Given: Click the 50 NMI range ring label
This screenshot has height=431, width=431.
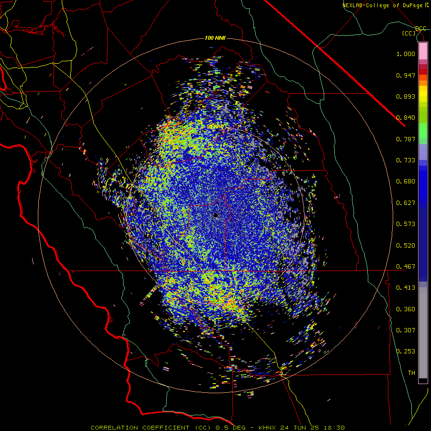Looking at the screenshot, I should coord(215,127).
